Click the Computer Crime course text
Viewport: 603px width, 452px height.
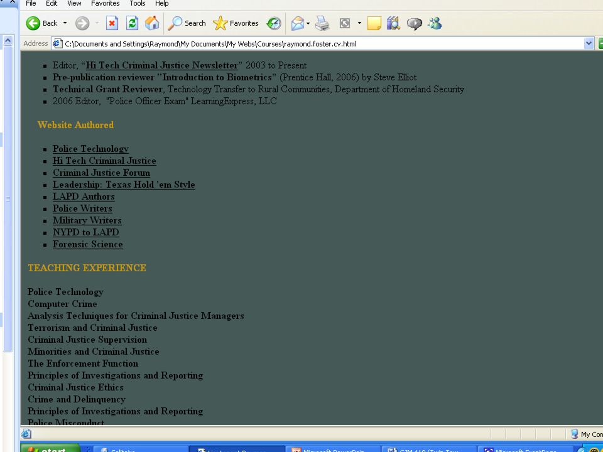(x=62, y=304)
